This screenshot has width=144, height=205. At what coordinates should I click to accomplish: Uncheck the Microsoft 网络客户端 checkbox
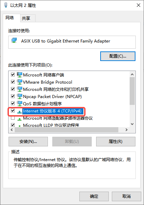tap(13, 75)
